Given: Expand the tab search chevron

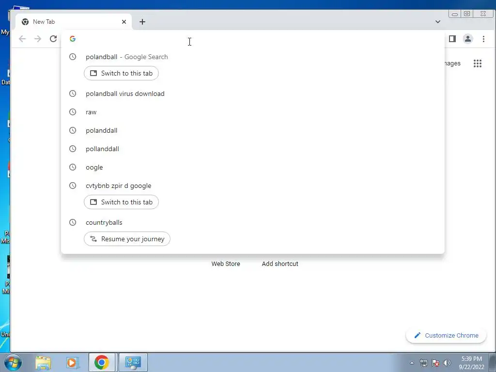Looking at the screenshot, I should tap(438, 21).
